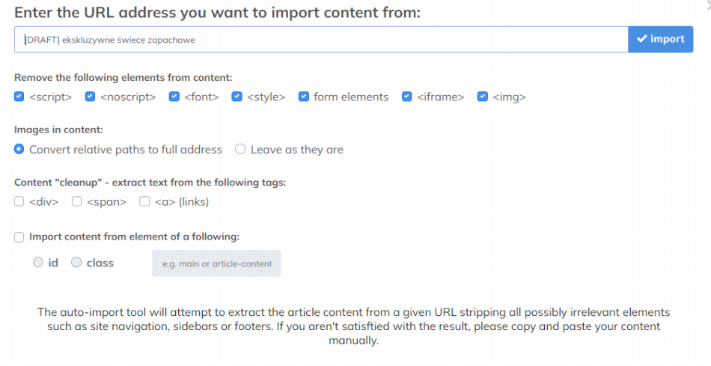Click the checkmark icon on import button
The height and width of the screenshot is (366, 711).
641,40
